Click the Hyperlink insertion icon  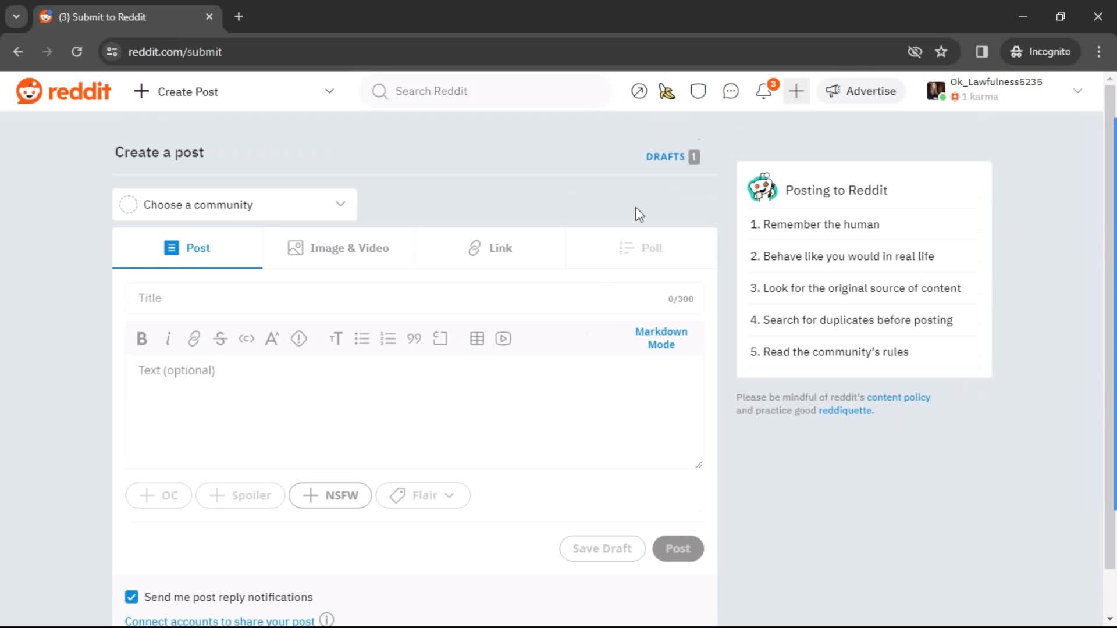[x=194, y=339]
